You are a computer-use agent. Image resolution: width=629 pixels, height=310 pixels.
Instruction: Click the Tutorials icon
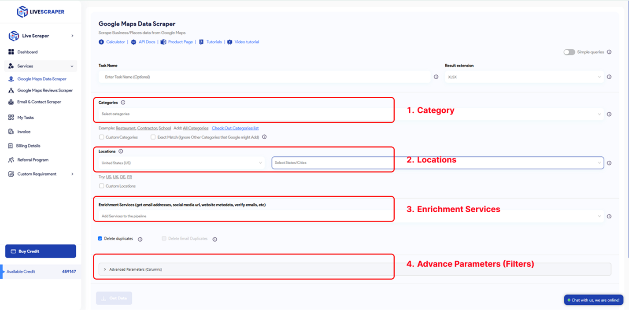click(x=201, y=42)
